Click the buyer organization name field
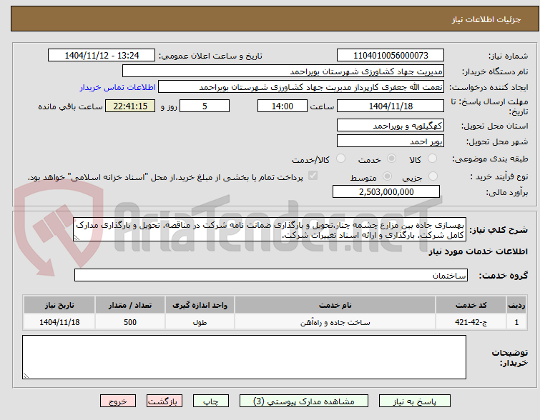This screenshot has height=420, width=540. (283, 71)
